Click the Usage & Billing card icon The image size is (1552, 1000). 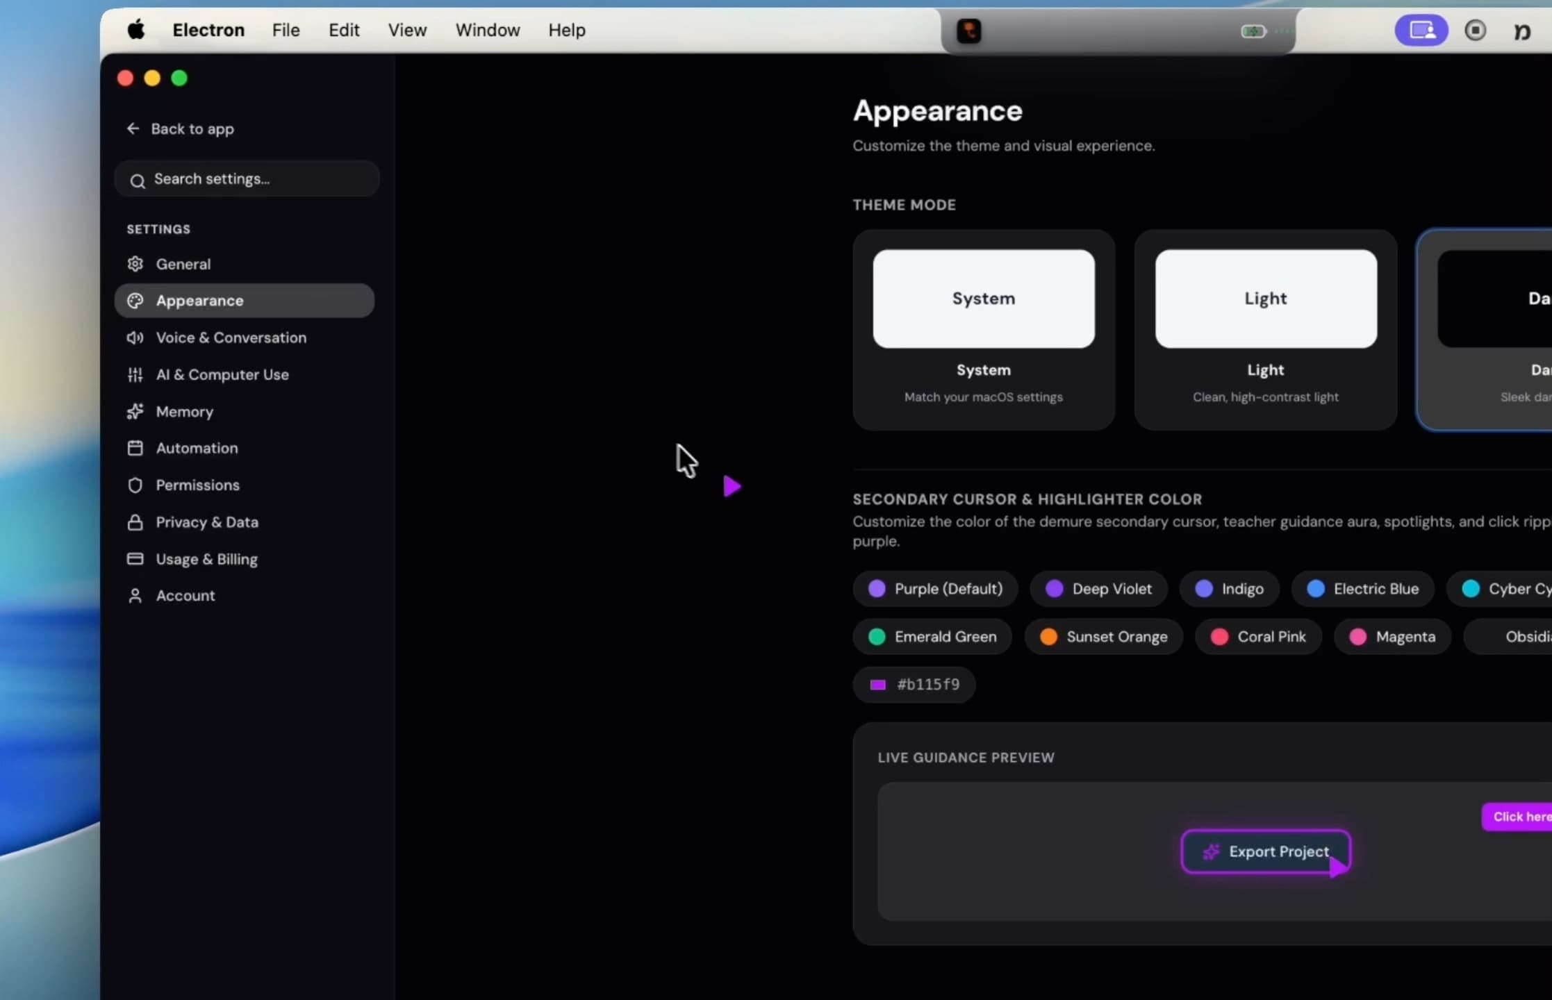click(x=135, y=558)
